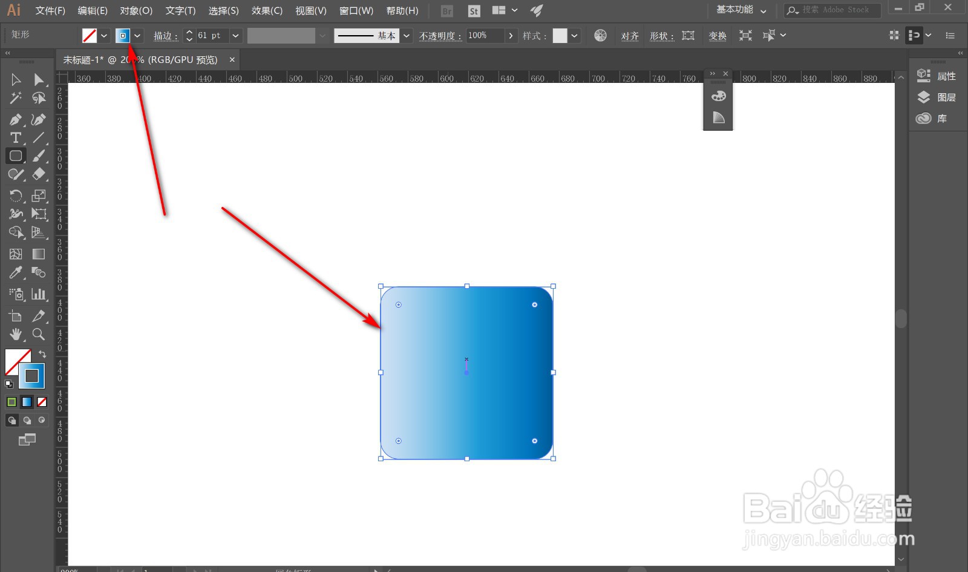Choose the Rotate tool

pyautogui.click(x=16, y=196)
